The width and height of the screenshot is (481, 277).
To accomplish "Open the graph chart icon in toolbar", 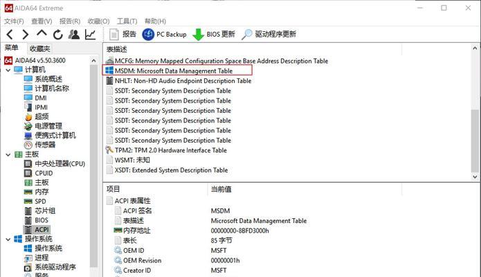I will [x=90, y=35].
